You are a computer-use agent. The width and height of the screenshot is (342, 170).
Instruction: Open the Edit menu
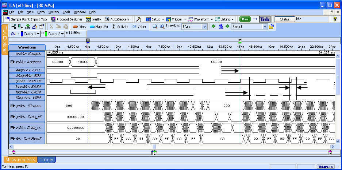click(21, 12)
